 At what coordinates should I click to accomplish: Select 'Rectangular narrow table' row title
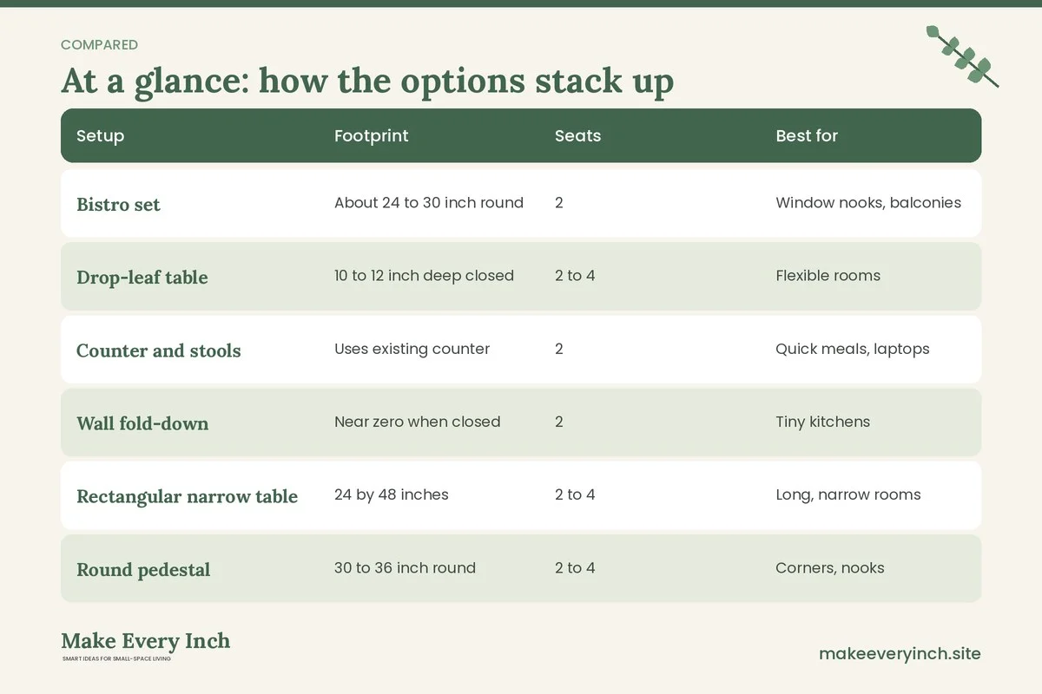click(x=187, y=496)
